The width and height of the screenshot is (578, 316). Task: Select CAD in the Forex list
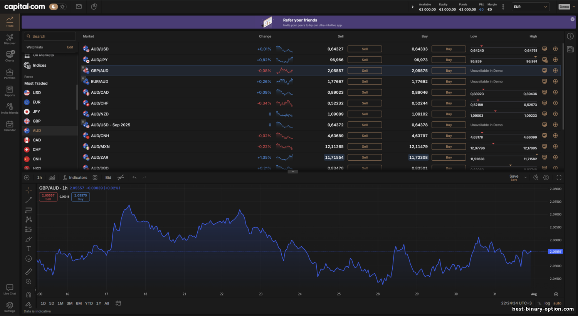click(37, 140)
